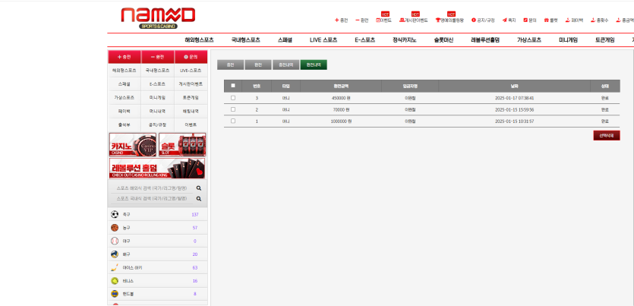Select the volleyball icon in sidebar
The image size is (634, 306).
point(115,254)
